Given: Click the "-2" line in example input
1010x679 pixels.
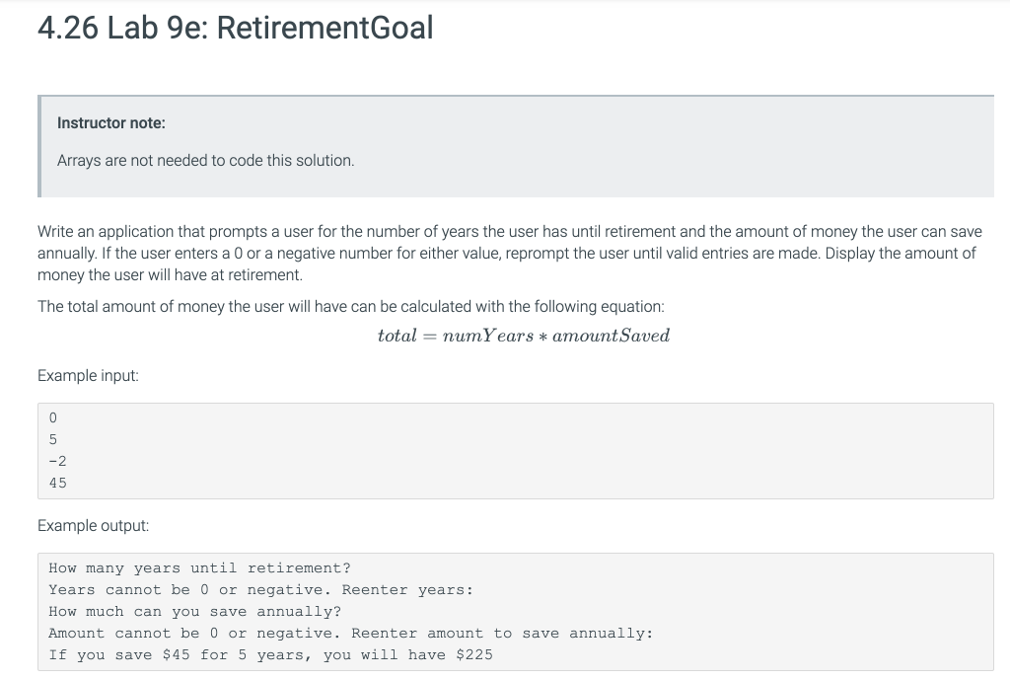Looking at the screenshot, I should coord(57,461).
